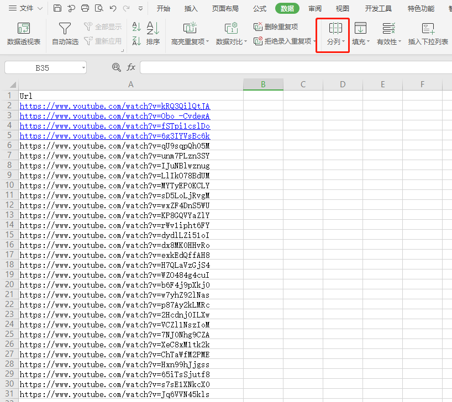The image size is (452, 402).
Task: Click the 有效性 validation icon
Action: [388, 29]
